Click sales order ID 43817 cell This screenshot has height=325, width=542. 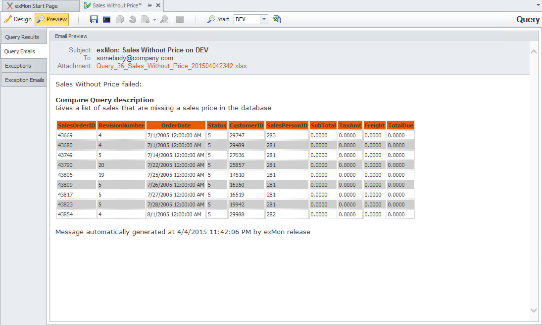76,195
